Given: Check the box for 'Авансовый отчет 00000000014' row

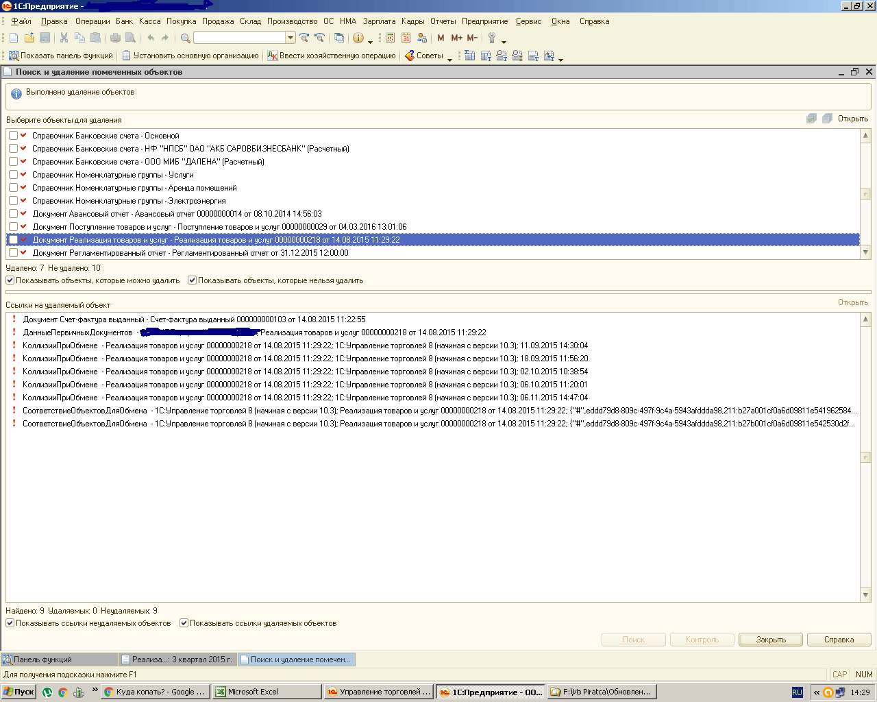Looking at the screenshot, I should click(x=13, y=214).
